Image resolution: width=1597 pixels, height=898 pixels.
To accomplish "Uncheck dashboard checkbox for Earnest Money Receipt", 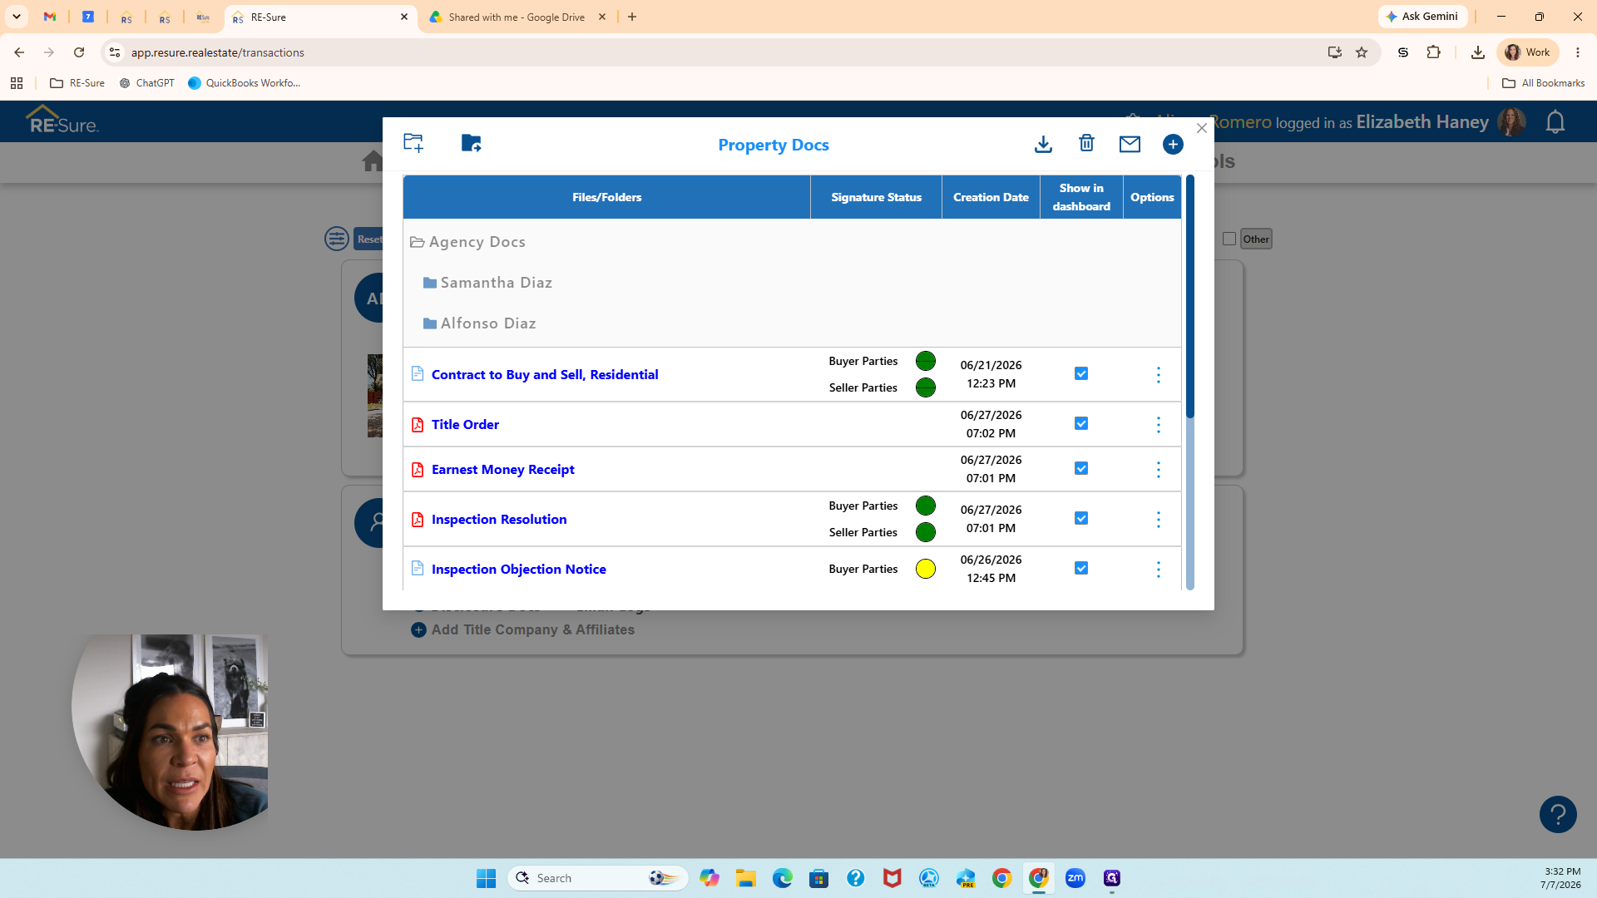I will (x=1081, y=468).
